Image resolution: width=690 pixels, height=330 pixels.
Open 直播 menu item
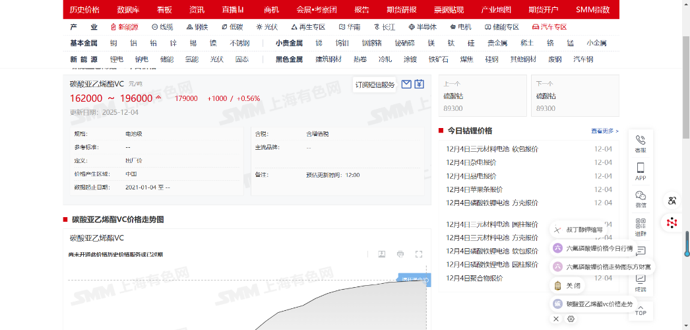234,10
